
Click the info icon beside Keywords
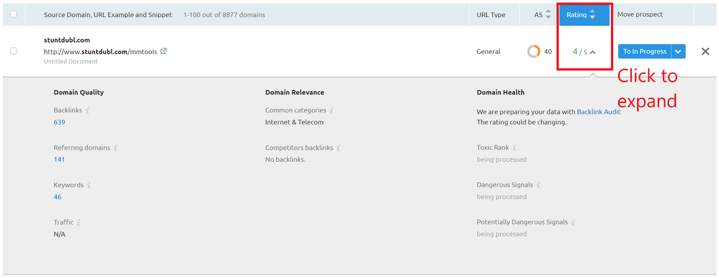click(89, 185)
